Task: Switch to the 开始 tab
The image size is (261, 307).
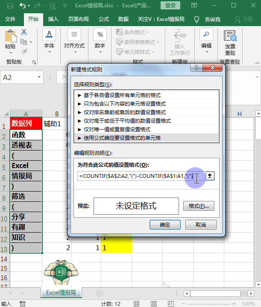Action: 33,19
